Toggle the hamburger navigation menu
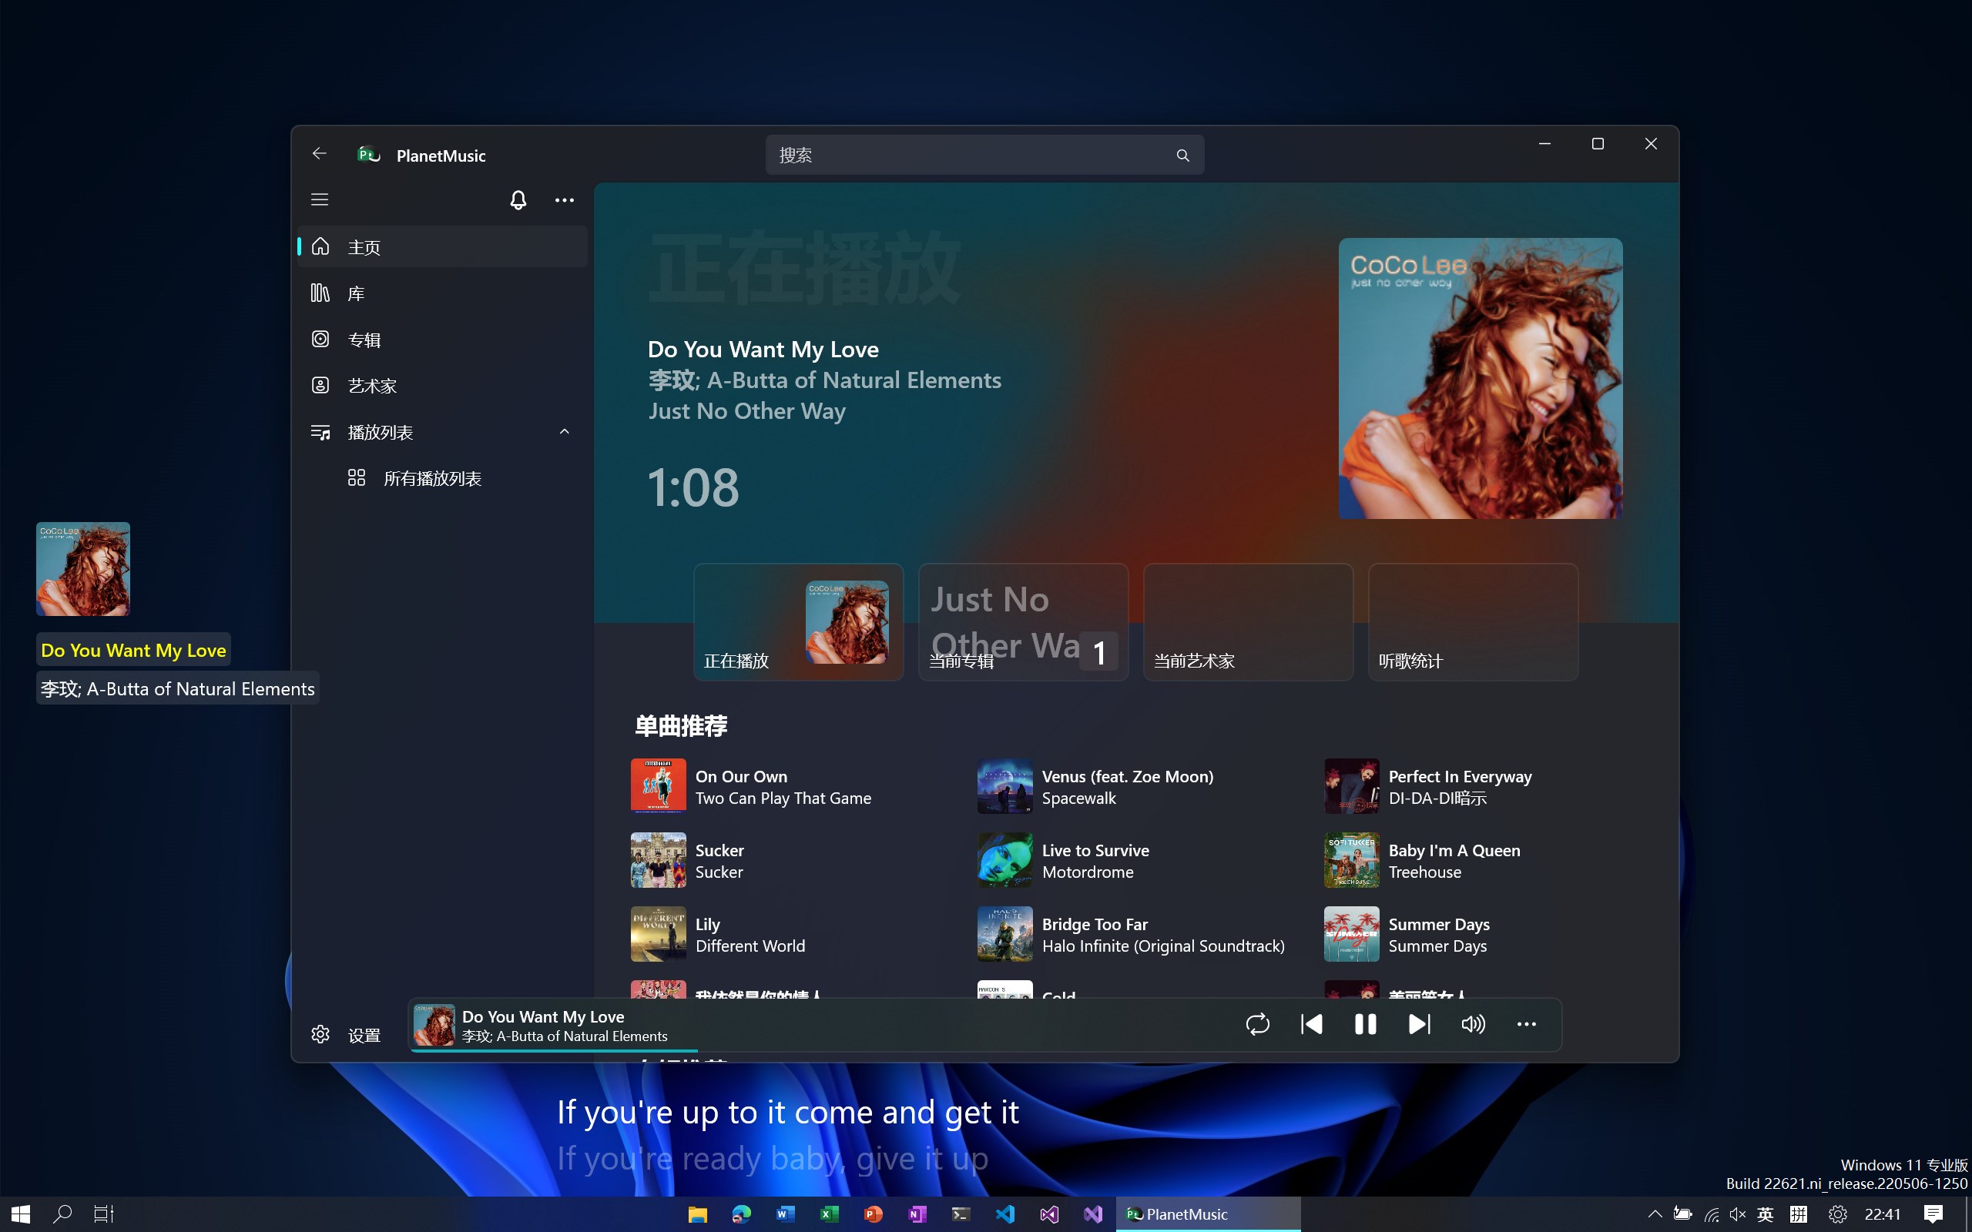 point(320,199)
